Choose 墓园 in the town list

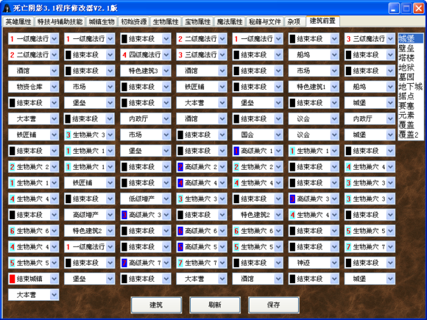[x=411, y=77]
